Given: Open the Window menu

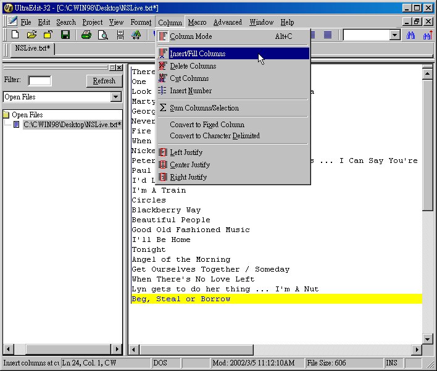Looking at the screenshot, I should point(262,22).
